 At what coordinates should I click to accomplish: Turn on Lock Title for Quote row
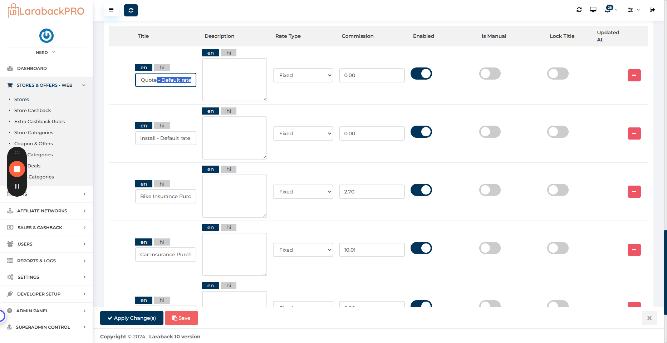(558, 74)
